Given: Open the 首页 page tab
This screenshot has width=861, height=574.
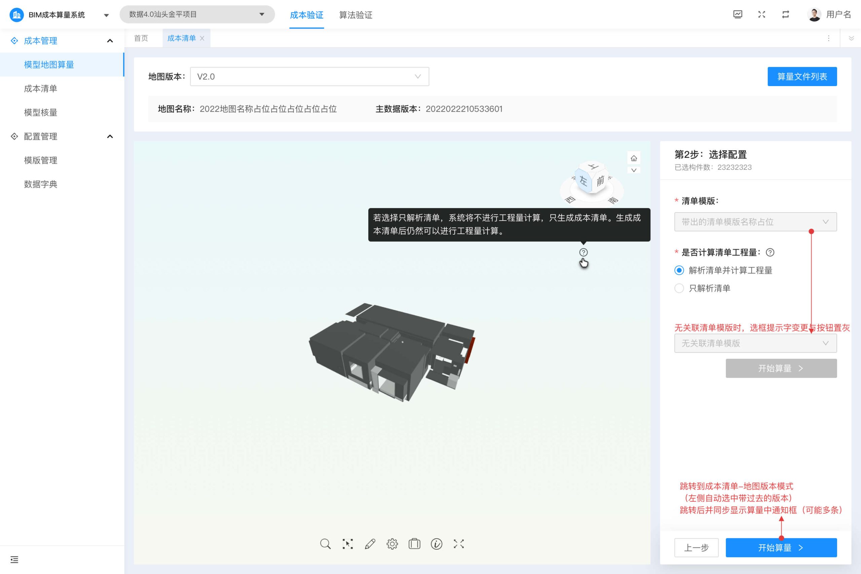Looking at the screenshot, I should click(141, 38).
